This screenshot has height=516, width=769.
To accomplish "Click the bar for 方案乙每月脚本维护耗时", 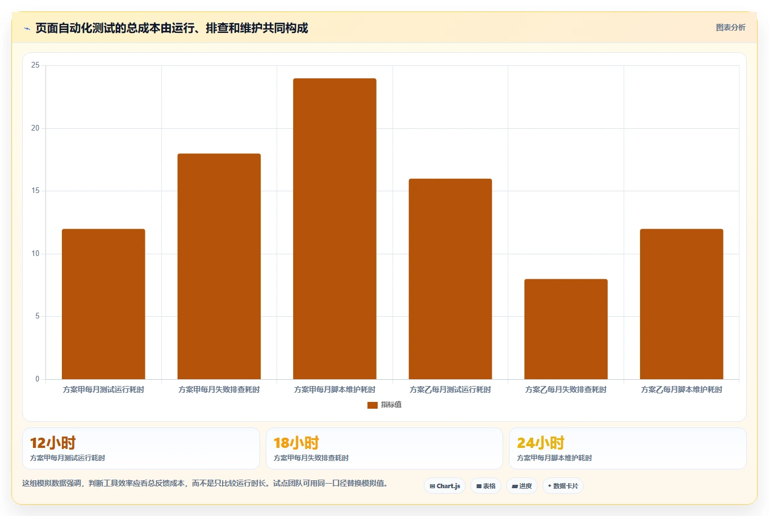I will tap(682, 304).
